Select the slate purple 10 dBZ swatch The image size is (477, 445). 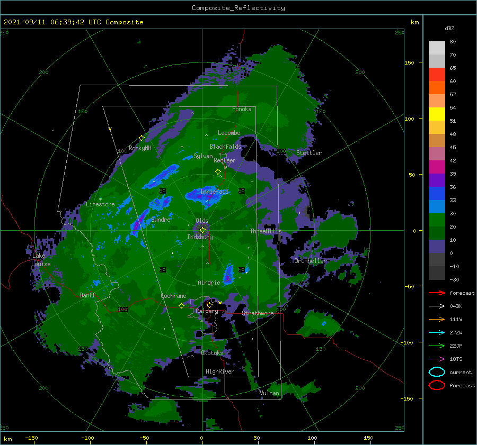(437, 247)
